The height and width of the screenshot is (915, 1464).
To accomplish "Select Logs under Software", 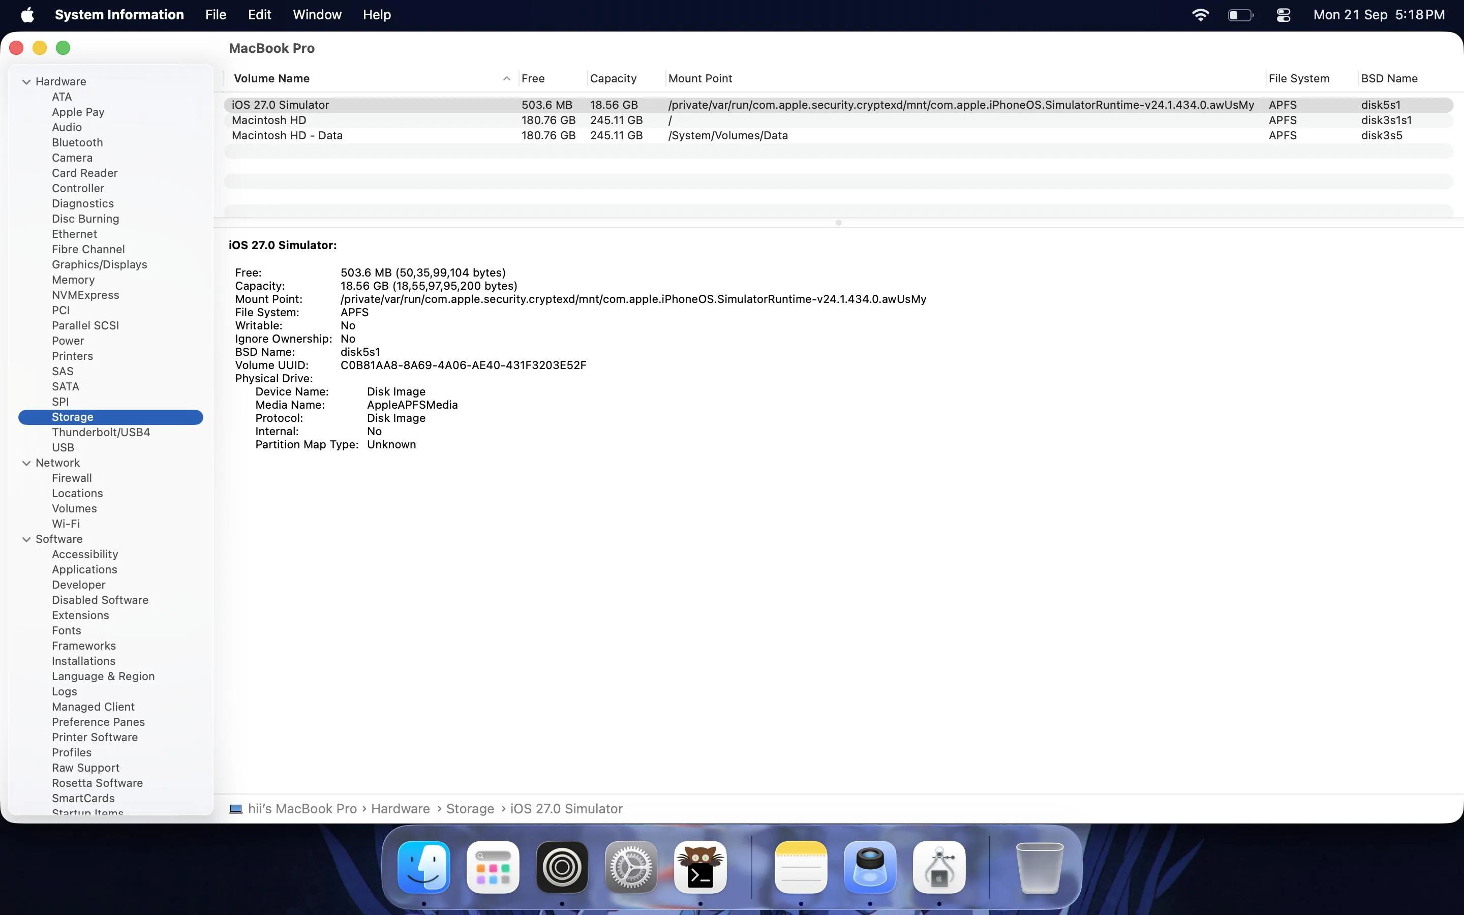I will coord(64,692).
